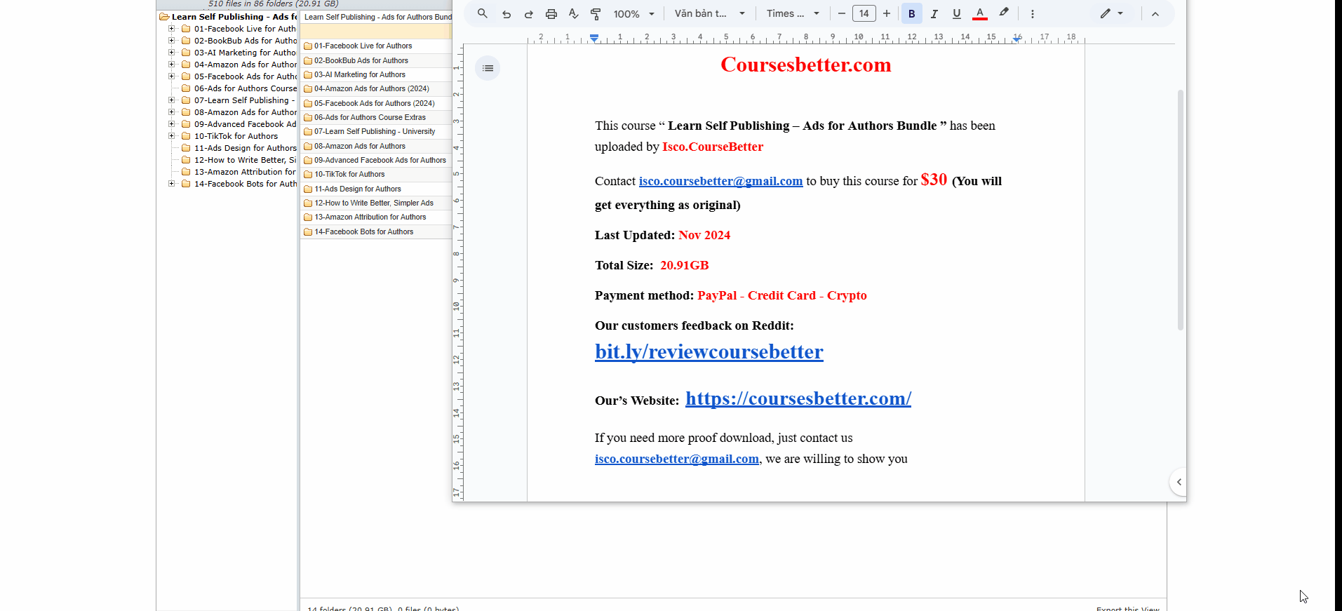Open the zoom level dropdown
1342x611 pixels.
633,13
